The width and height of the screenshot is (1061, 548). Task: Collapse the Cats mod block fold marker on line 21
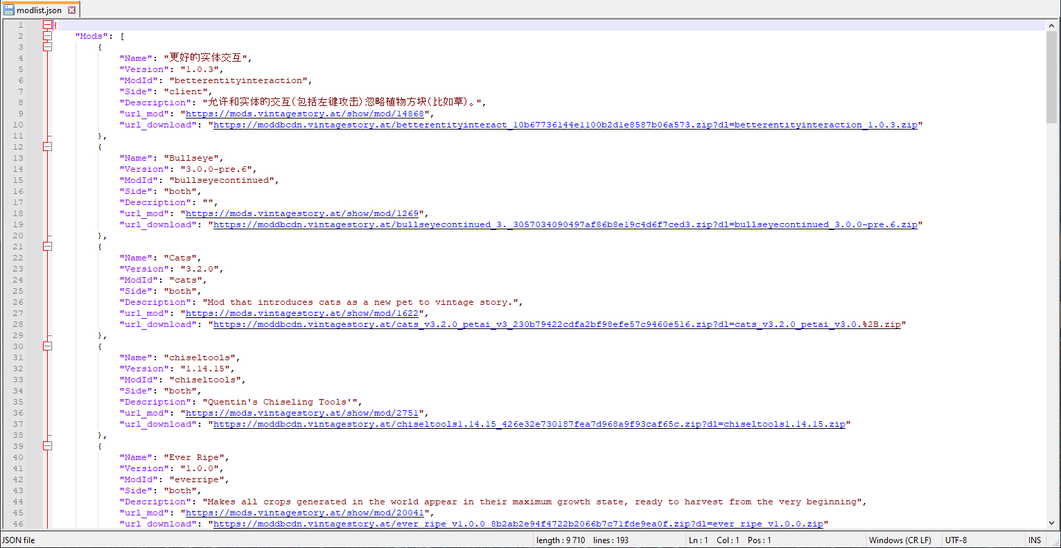click(x=47, y=247)
